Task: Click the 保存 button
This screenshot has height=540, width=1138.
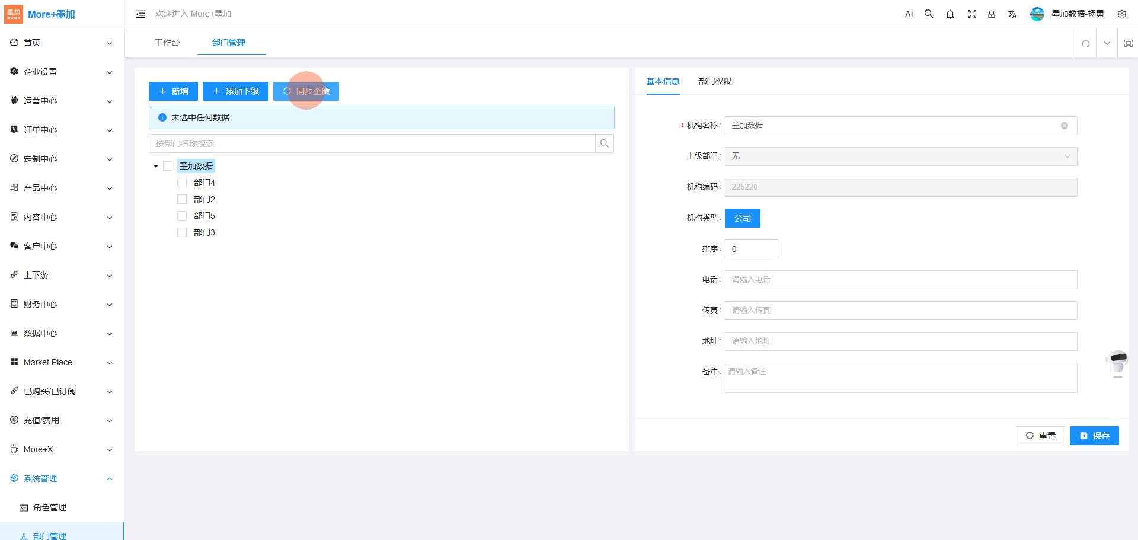Action: [1094, 436]
